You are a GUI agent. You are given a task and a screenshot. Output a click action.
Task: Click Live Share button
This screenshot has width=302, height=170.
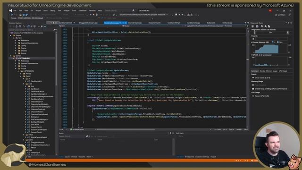coord(280,15)
